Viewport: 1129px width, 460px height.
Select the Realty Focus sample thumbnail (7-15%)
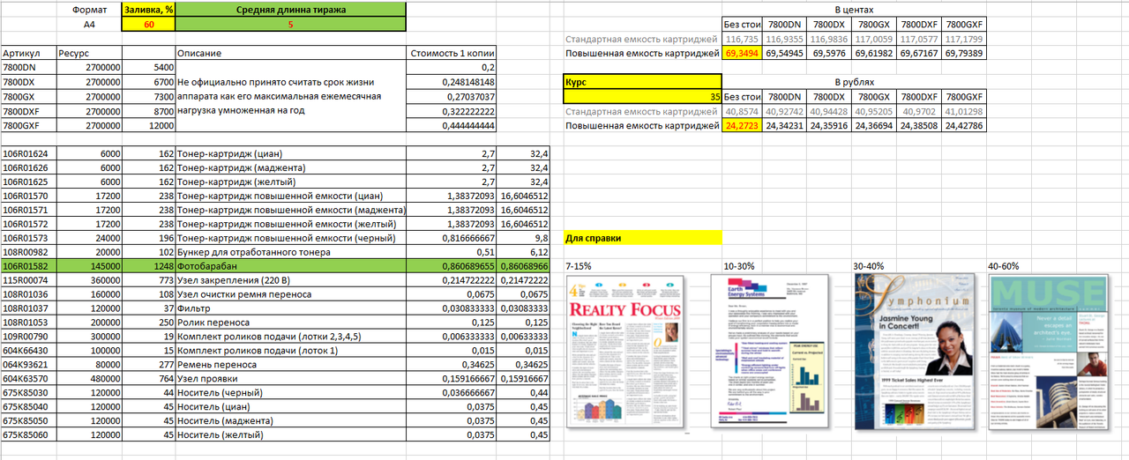pos(625,351)
